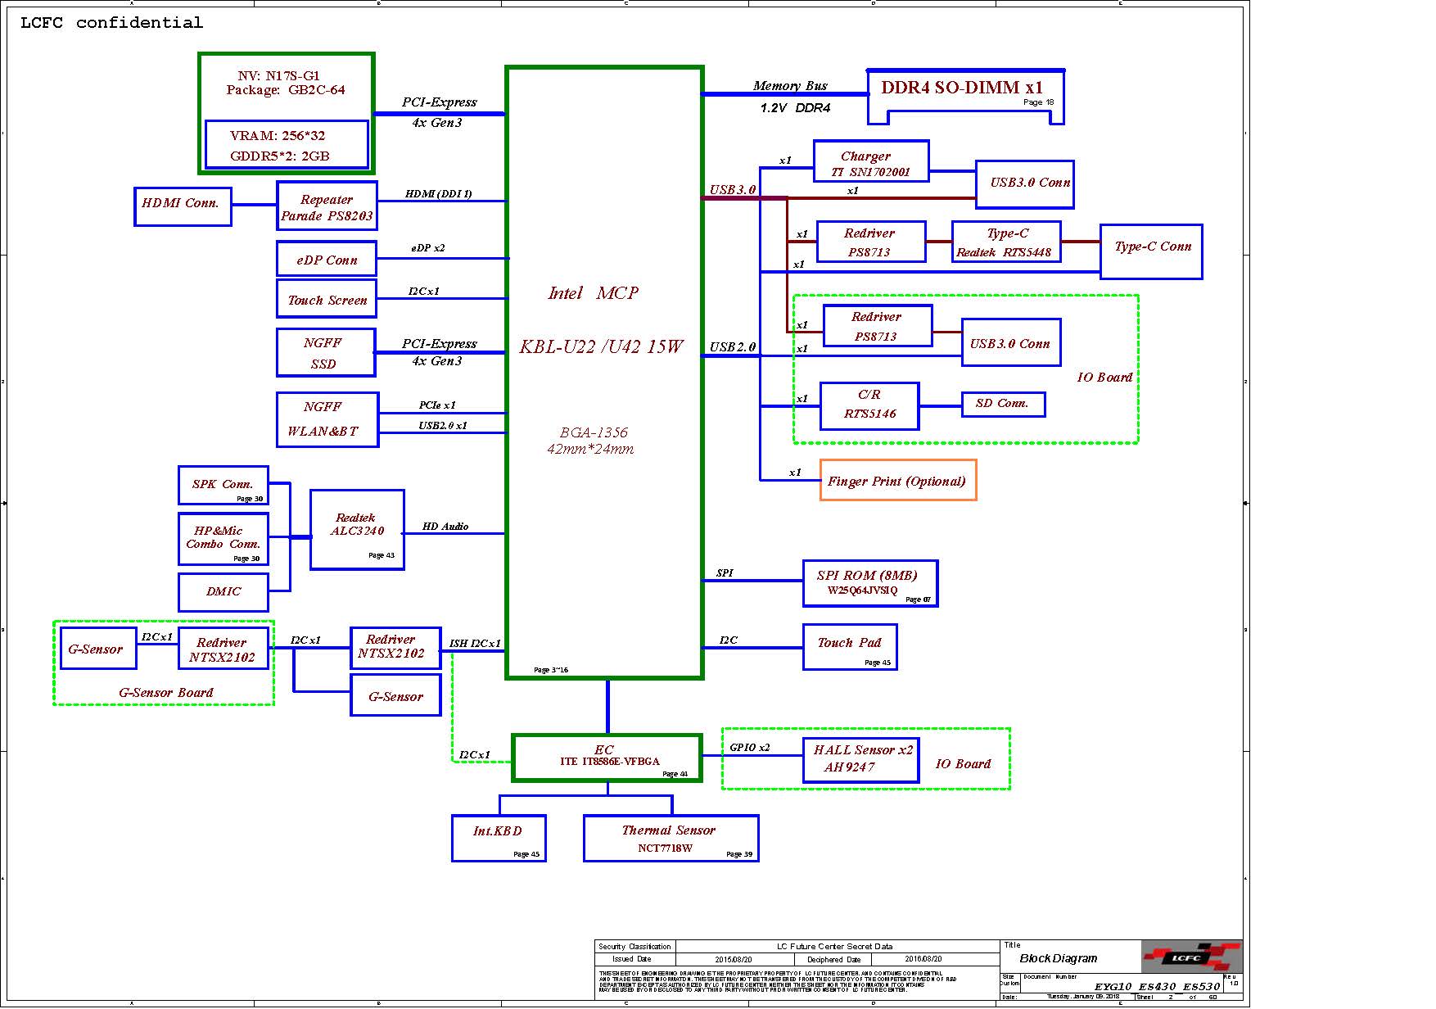Select the HP&Mic Combo Conn. block
Screen dimensions: 1436x1009
click(x=224, y=539)
